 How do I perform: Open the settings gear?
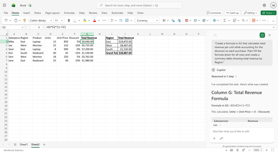264,5
